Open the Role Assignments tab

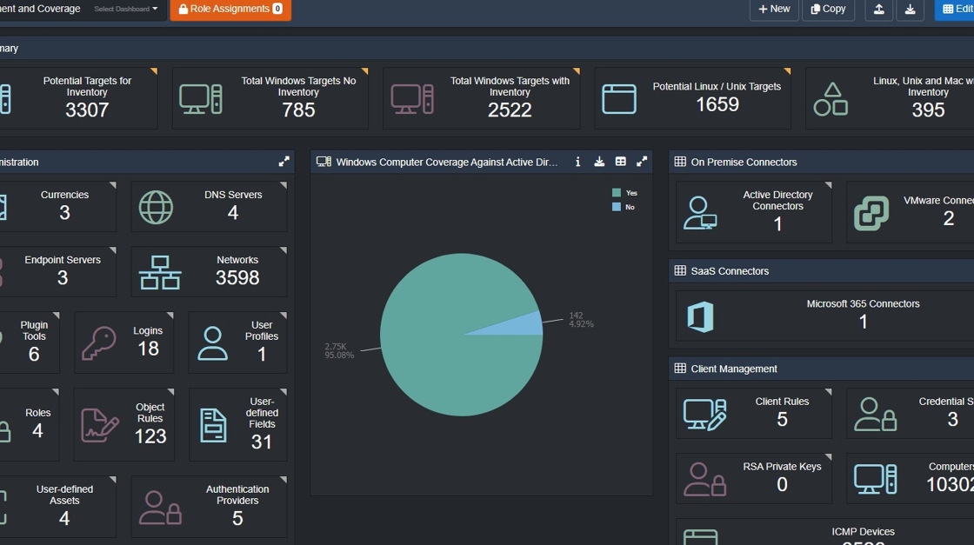(x=230, y=10)
